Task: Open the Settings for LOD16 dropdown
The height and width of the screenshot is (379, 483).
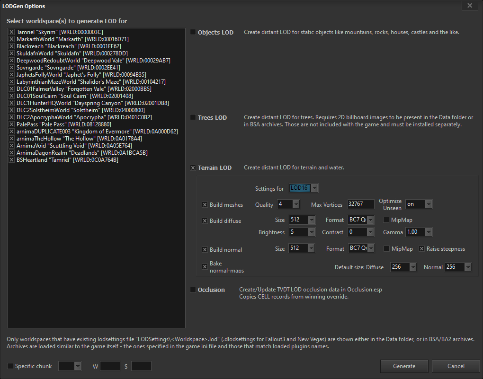Action: tap(304, 188)
